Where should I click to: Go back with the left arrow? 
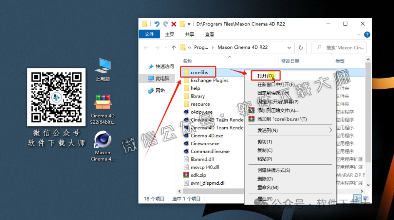[146, 48]
